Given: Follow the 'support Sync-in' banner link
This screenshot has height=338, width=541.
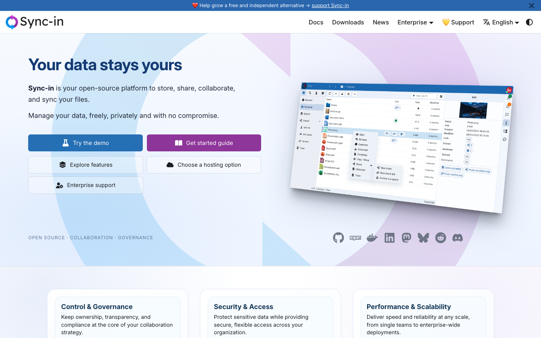Looking at the screenshot, I should point(330,5).
